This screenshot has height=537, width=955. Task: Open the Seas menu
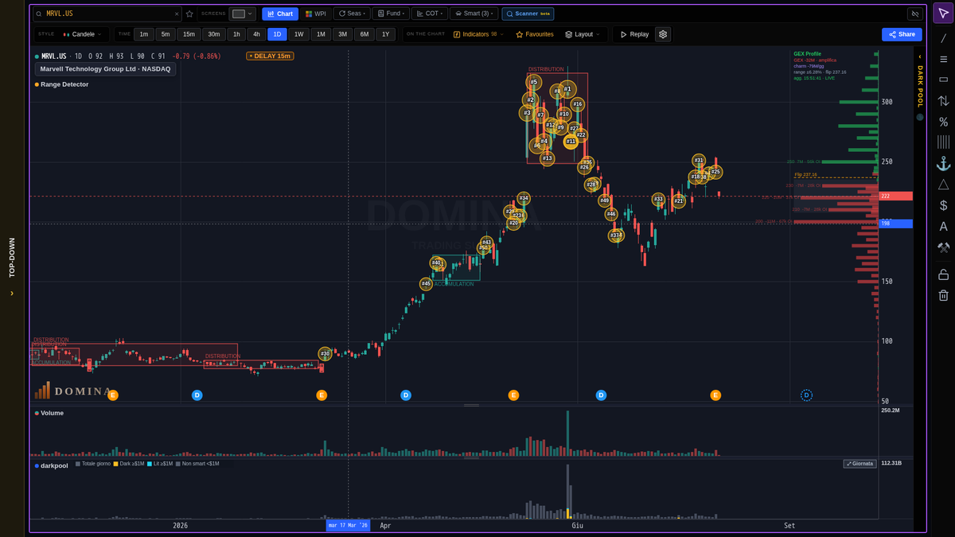point(351,14)
